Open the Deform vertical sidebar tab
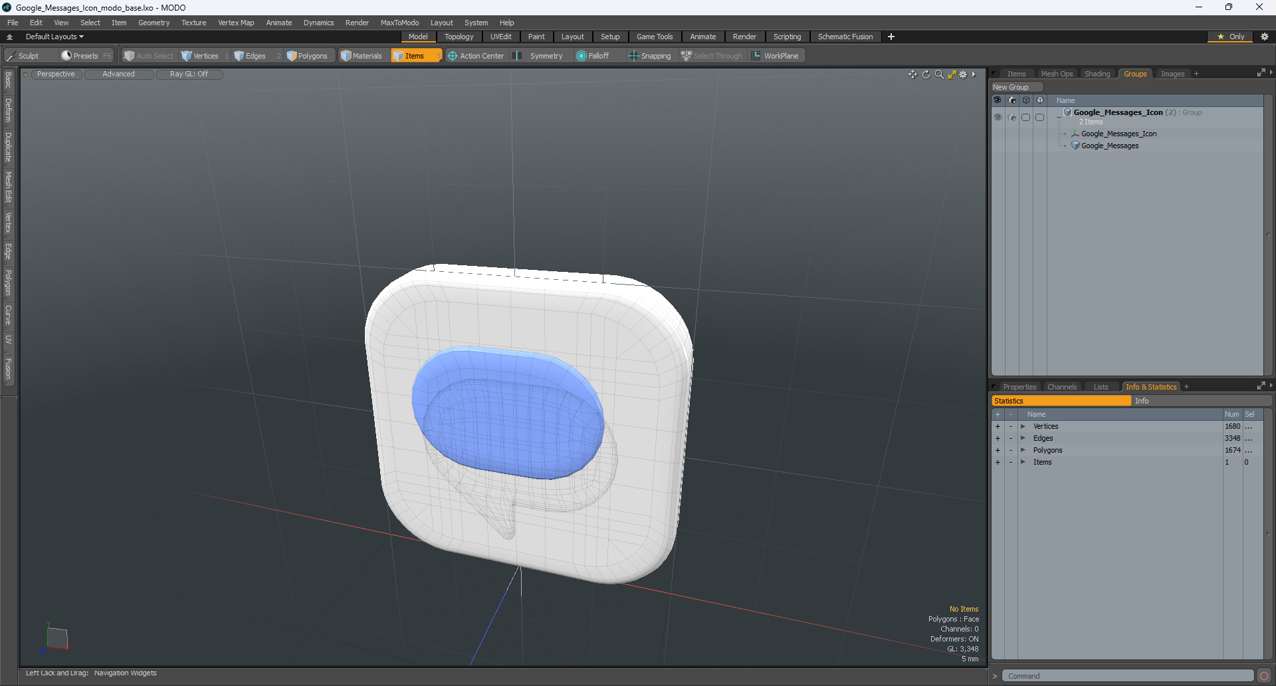1276x686 pixels. click(x=8, y=110)
